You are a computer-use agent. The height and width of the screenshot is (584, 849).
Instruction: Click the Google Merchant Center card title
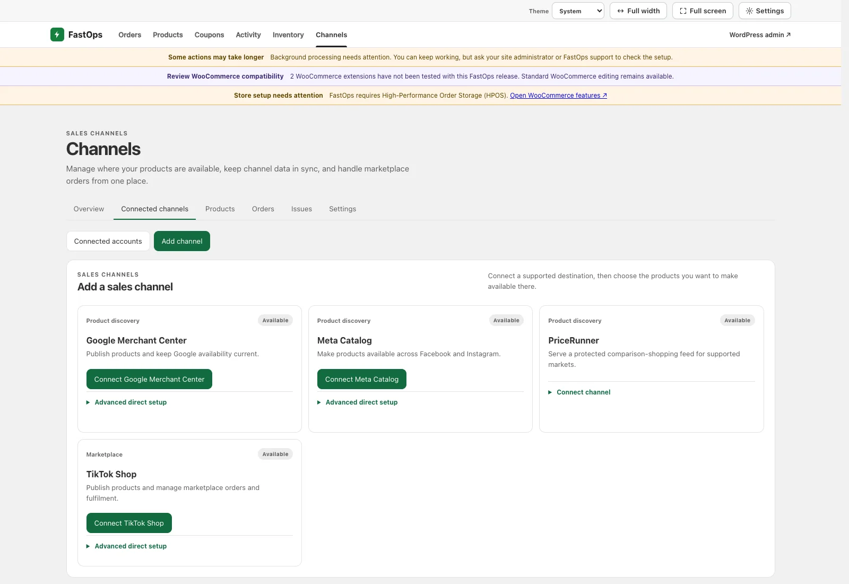click(x=136, y=340)
